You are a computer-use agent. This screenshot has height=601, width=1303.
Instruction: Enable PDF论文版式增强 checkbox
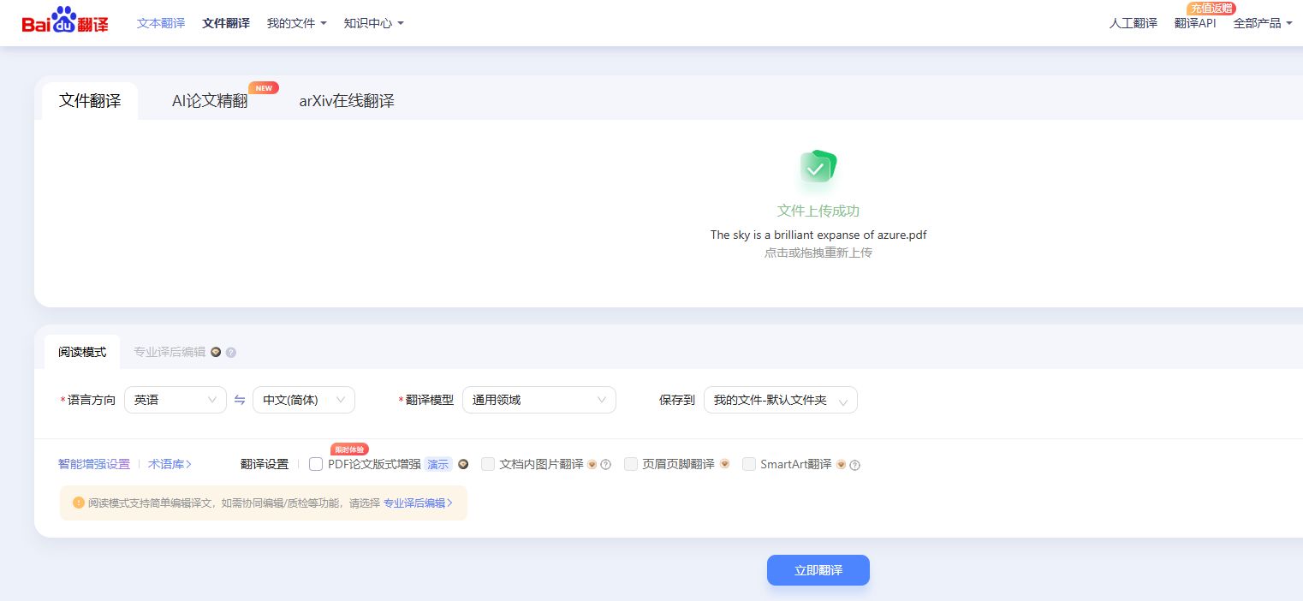[x=316, y=464]
